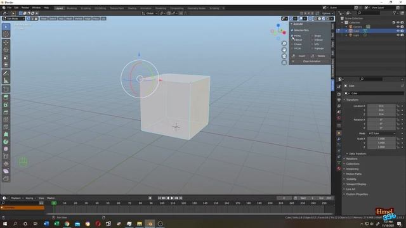Toggle X-ray view in viewport header
This screenshot has height=228, width=406.
click(310, 18)
